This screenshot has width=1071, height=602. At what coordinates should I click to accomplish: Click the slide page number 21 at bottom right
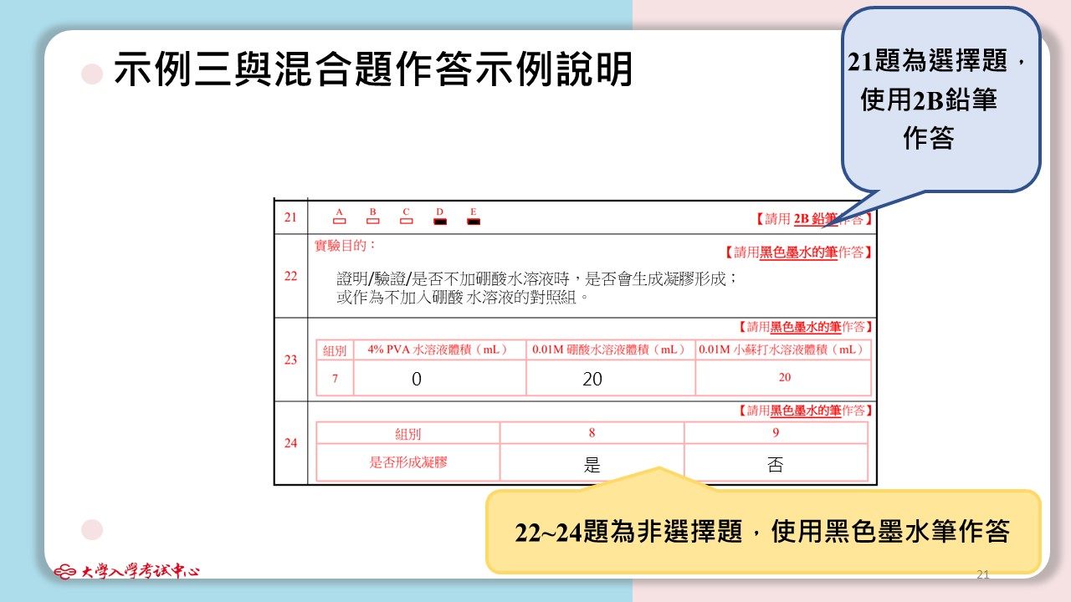click(983, 574)
